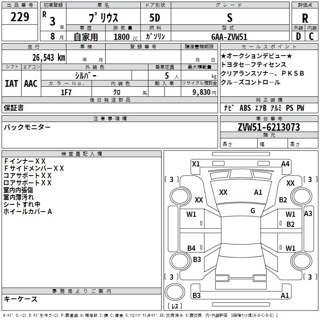Select the model code 6AA-ZVW51

click(x=229, y=37)
